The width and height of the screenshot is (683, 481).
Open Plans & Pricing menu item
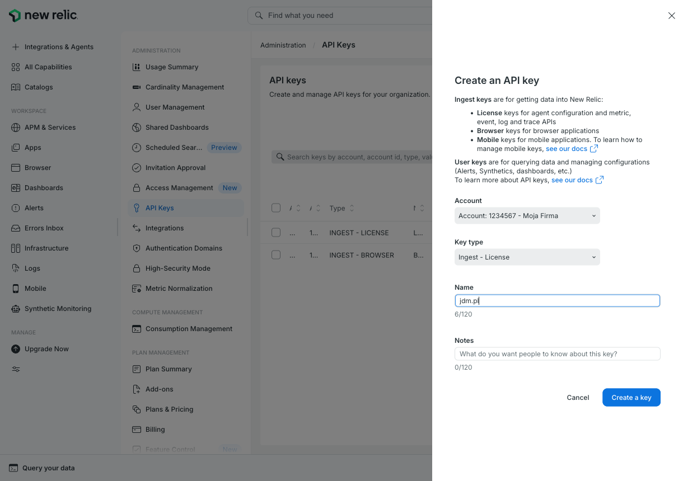186,409
